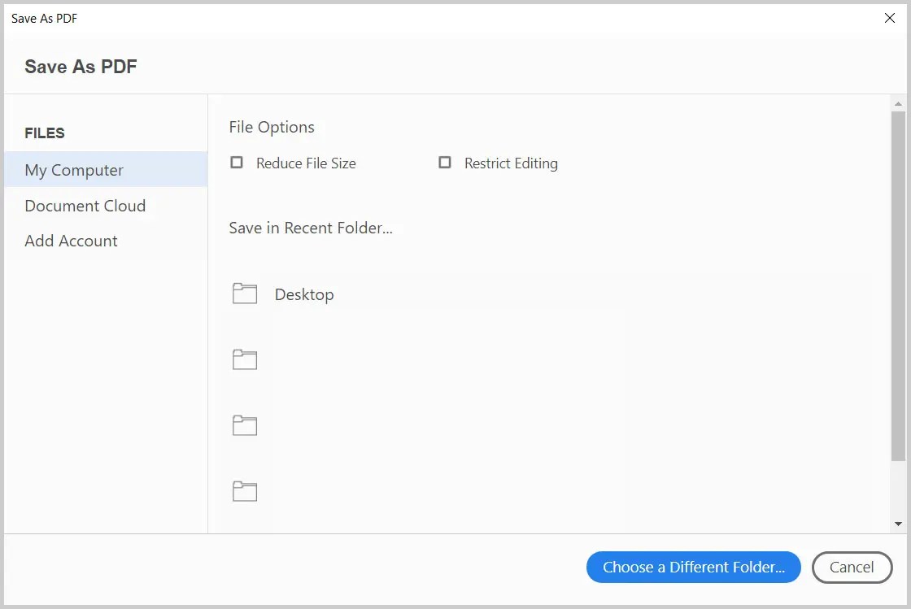Select the Desktop entry under recent folders

[303, 294]
